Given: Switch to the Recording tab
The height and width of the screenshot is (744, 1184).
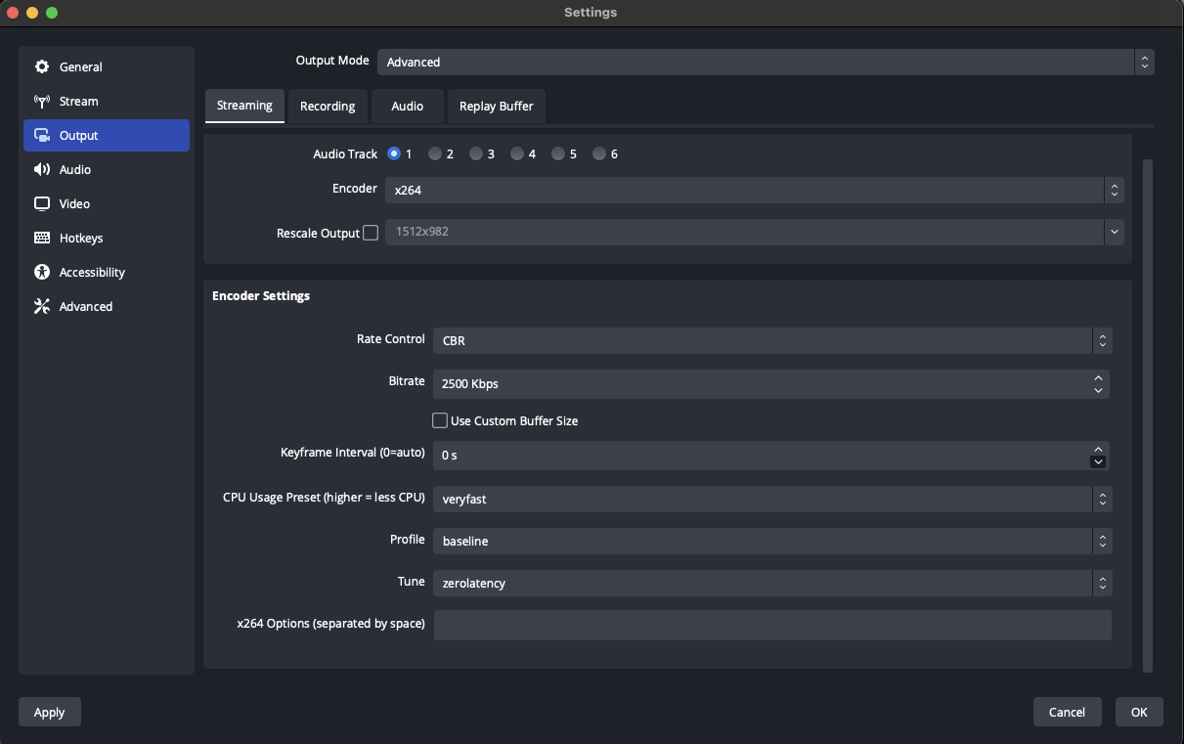Looking at the screenshot, I should [x=328, y=106].
